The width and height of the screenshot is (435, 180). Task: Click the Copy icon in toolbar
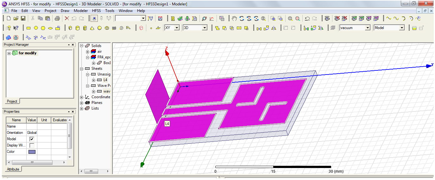click(40, 18)
